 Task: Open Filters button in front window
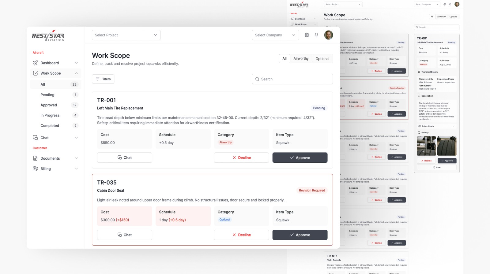103,79
